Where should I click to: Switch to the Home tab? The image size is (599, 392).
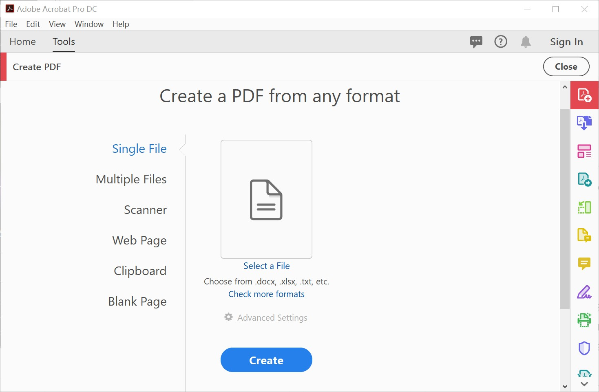point(22,42)
